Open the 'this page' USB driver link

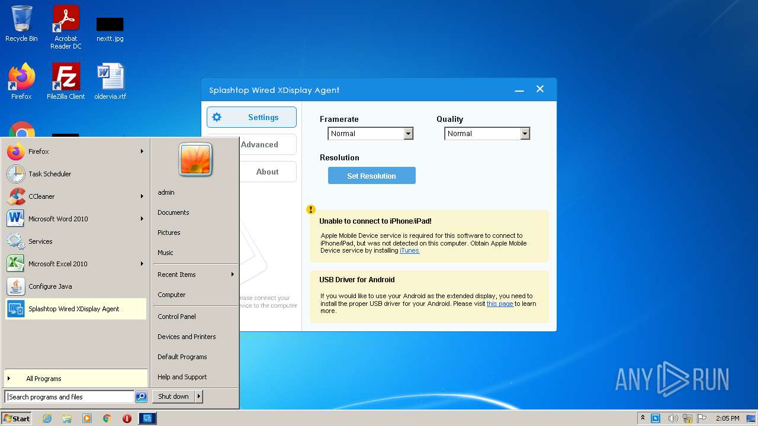[x=500, y=304]
